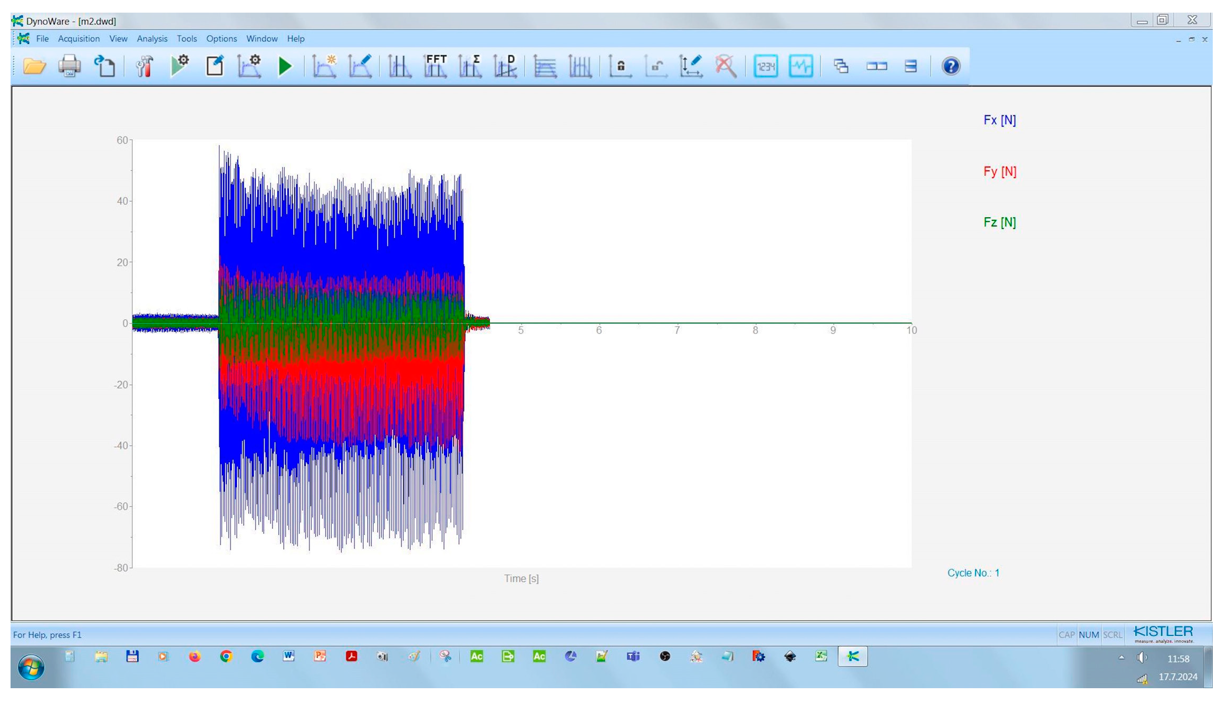This screenshot has height=704, width=1227.
Task: Start acquisition with green play button
Action: pyautogui.click(x=285, y=66)
